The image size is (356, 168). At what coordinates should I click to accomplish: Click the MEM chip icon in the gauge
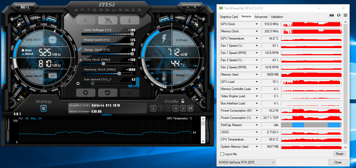[x=53, y=76]
